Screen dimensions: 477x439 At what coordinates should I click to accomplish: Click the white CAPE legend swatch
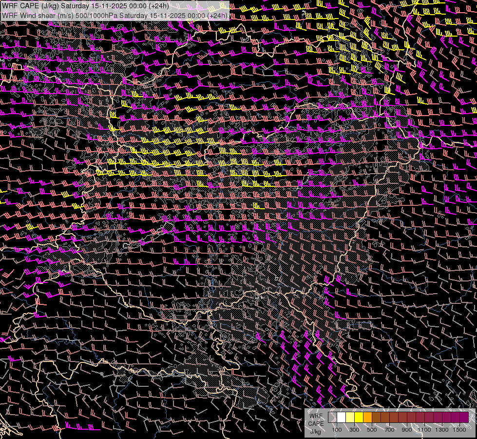tap(341, 417)
